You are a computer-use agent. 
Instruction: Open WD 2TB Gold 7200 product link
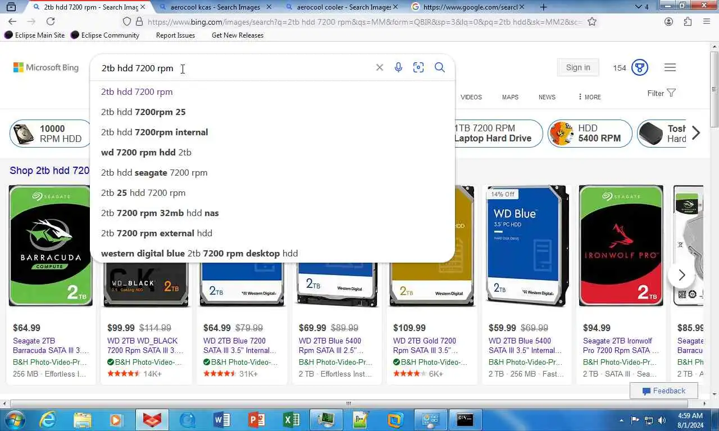(425, 345)
